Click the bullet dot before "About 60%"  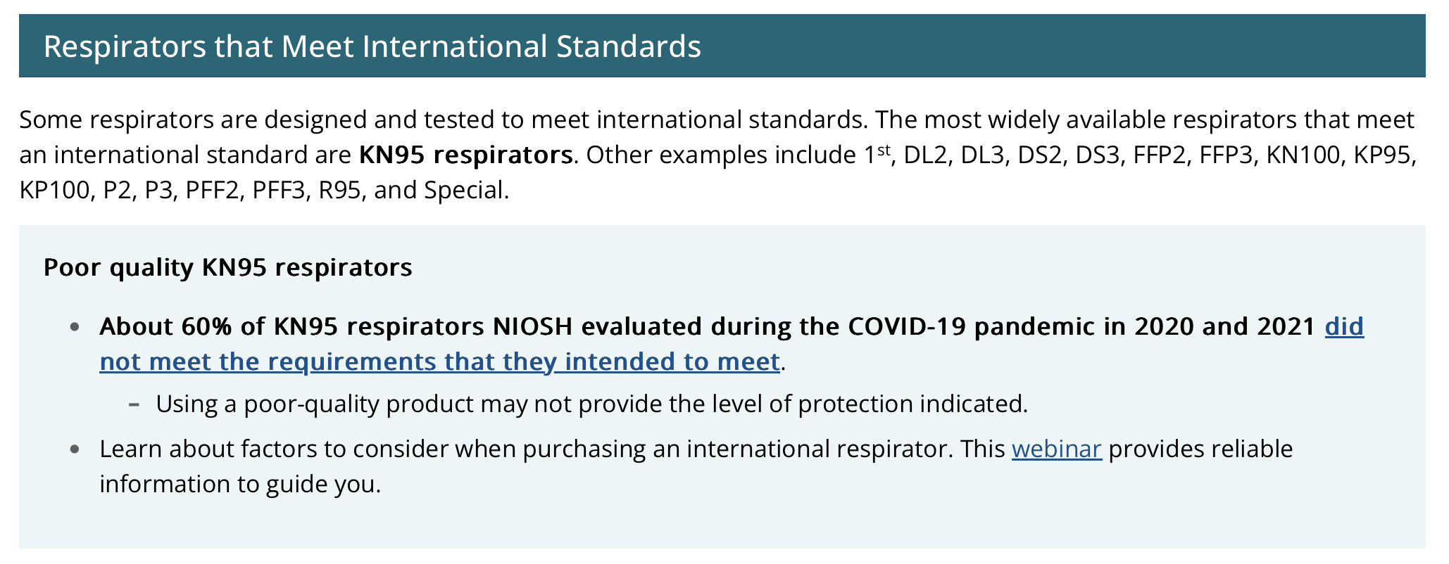tap(75, 327)
